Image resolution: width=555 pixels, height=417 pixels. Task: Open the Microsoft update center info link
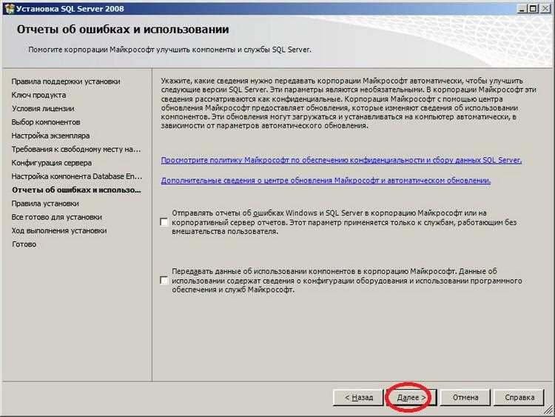(x=326, y=180)
